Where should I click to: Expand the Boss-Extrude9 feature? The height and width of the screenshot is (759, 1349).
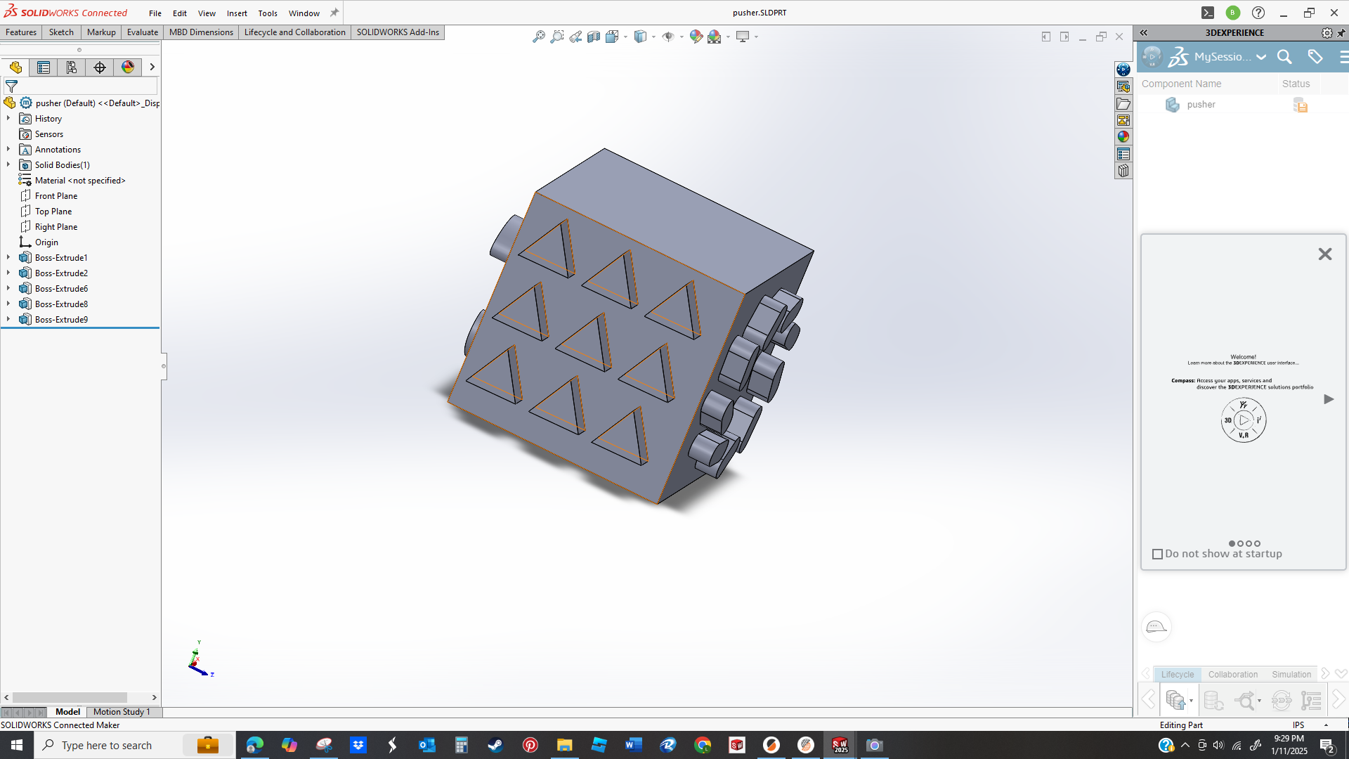pos(8,320)
